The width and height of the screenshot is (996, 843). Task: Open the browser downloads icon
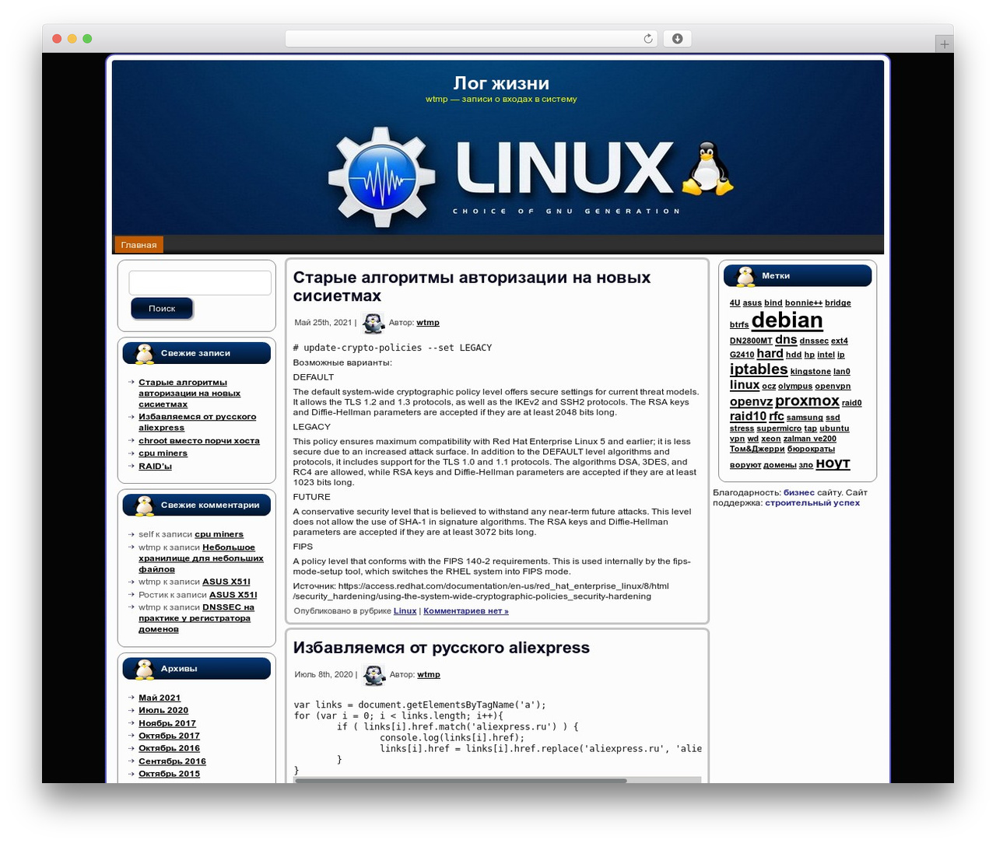[x=677, y=39]
